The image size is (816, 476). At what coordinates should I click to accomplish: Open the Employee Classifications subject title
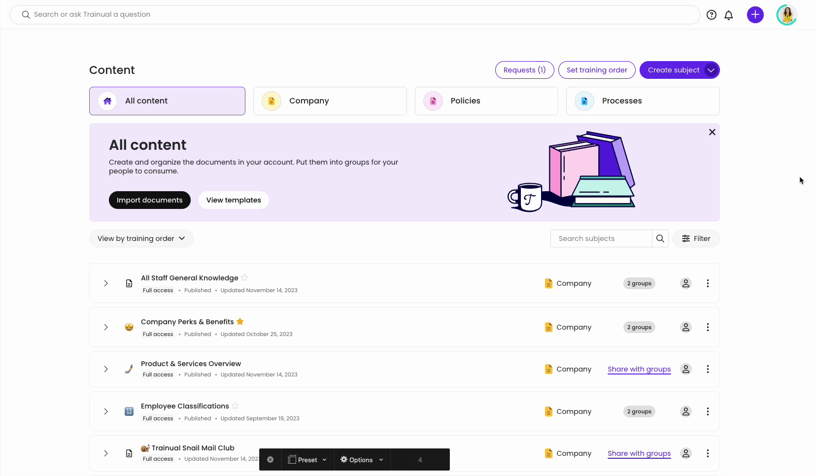click(x=185, y=406)
